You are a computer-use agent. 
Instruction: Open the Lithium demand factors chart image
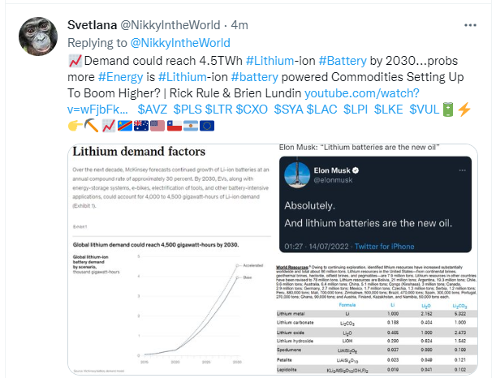[x=172, y=260]
